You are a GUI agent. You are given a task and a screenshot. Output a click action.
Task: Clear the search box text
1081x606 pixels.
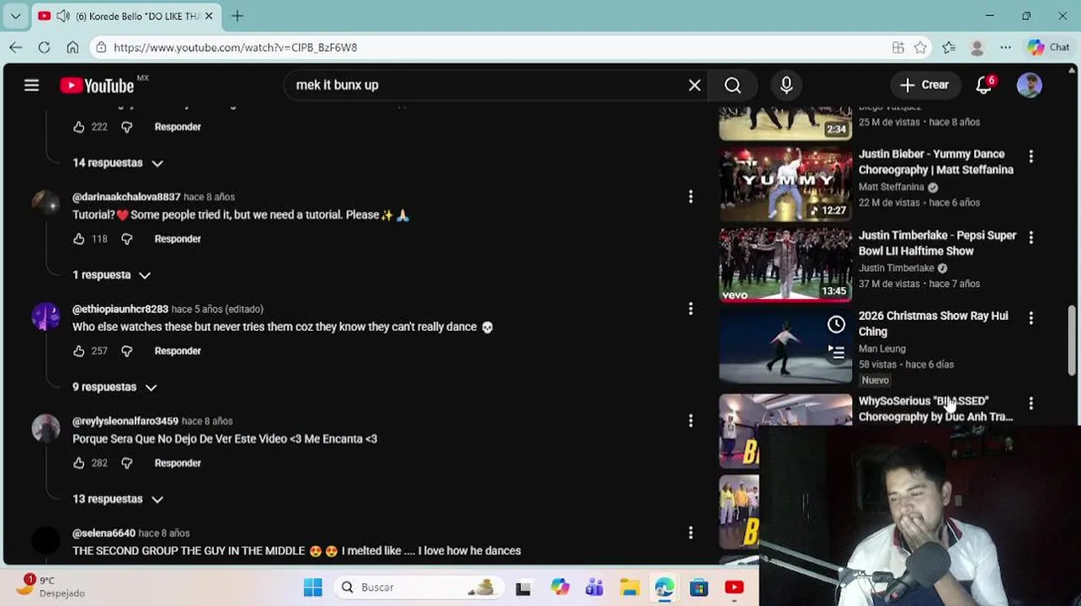[x=695, y=85]
